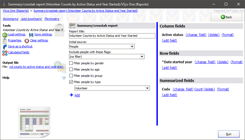Click the Save as a shortcut link
Image resolution: width=245 pixels, height=140 pixels.
(20, 46)
